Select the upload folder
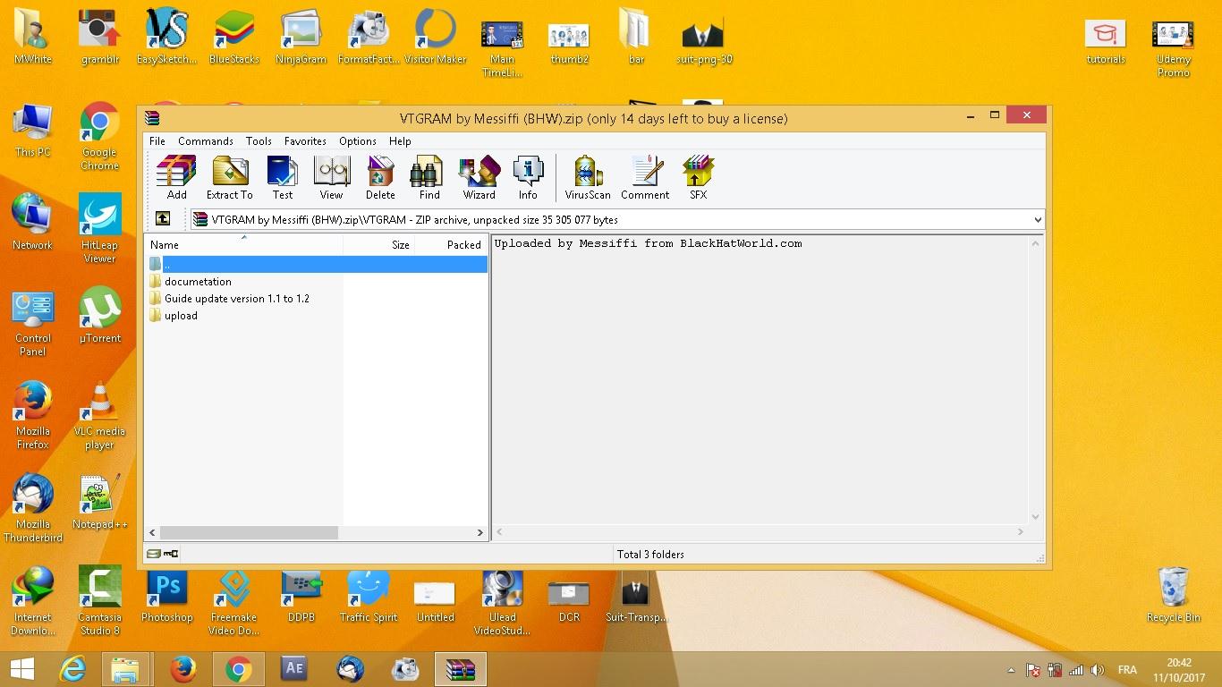Screen dimensions: 1222x687 (x=181, y=316)
